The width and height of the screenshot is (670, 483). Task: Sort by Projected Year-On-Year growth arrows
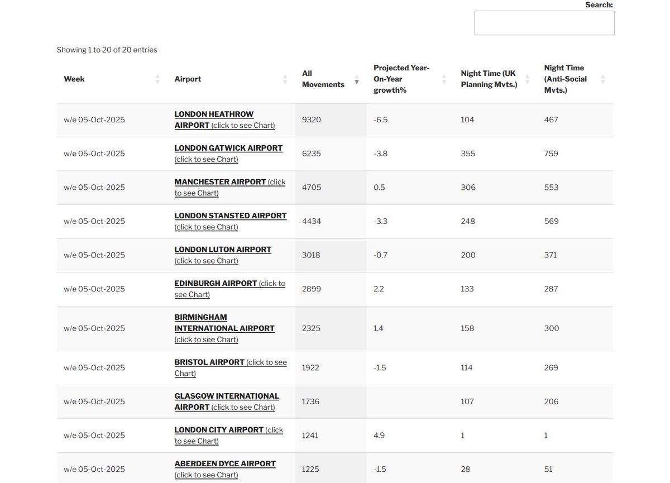[444, 79]
